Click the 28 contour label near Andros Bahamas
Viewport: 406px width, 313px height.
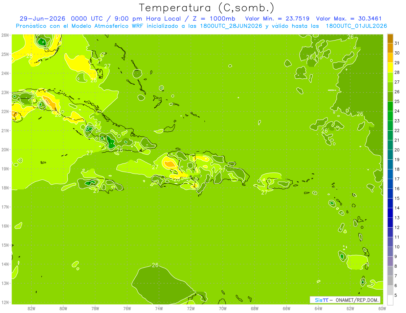(x=94, y=80)
